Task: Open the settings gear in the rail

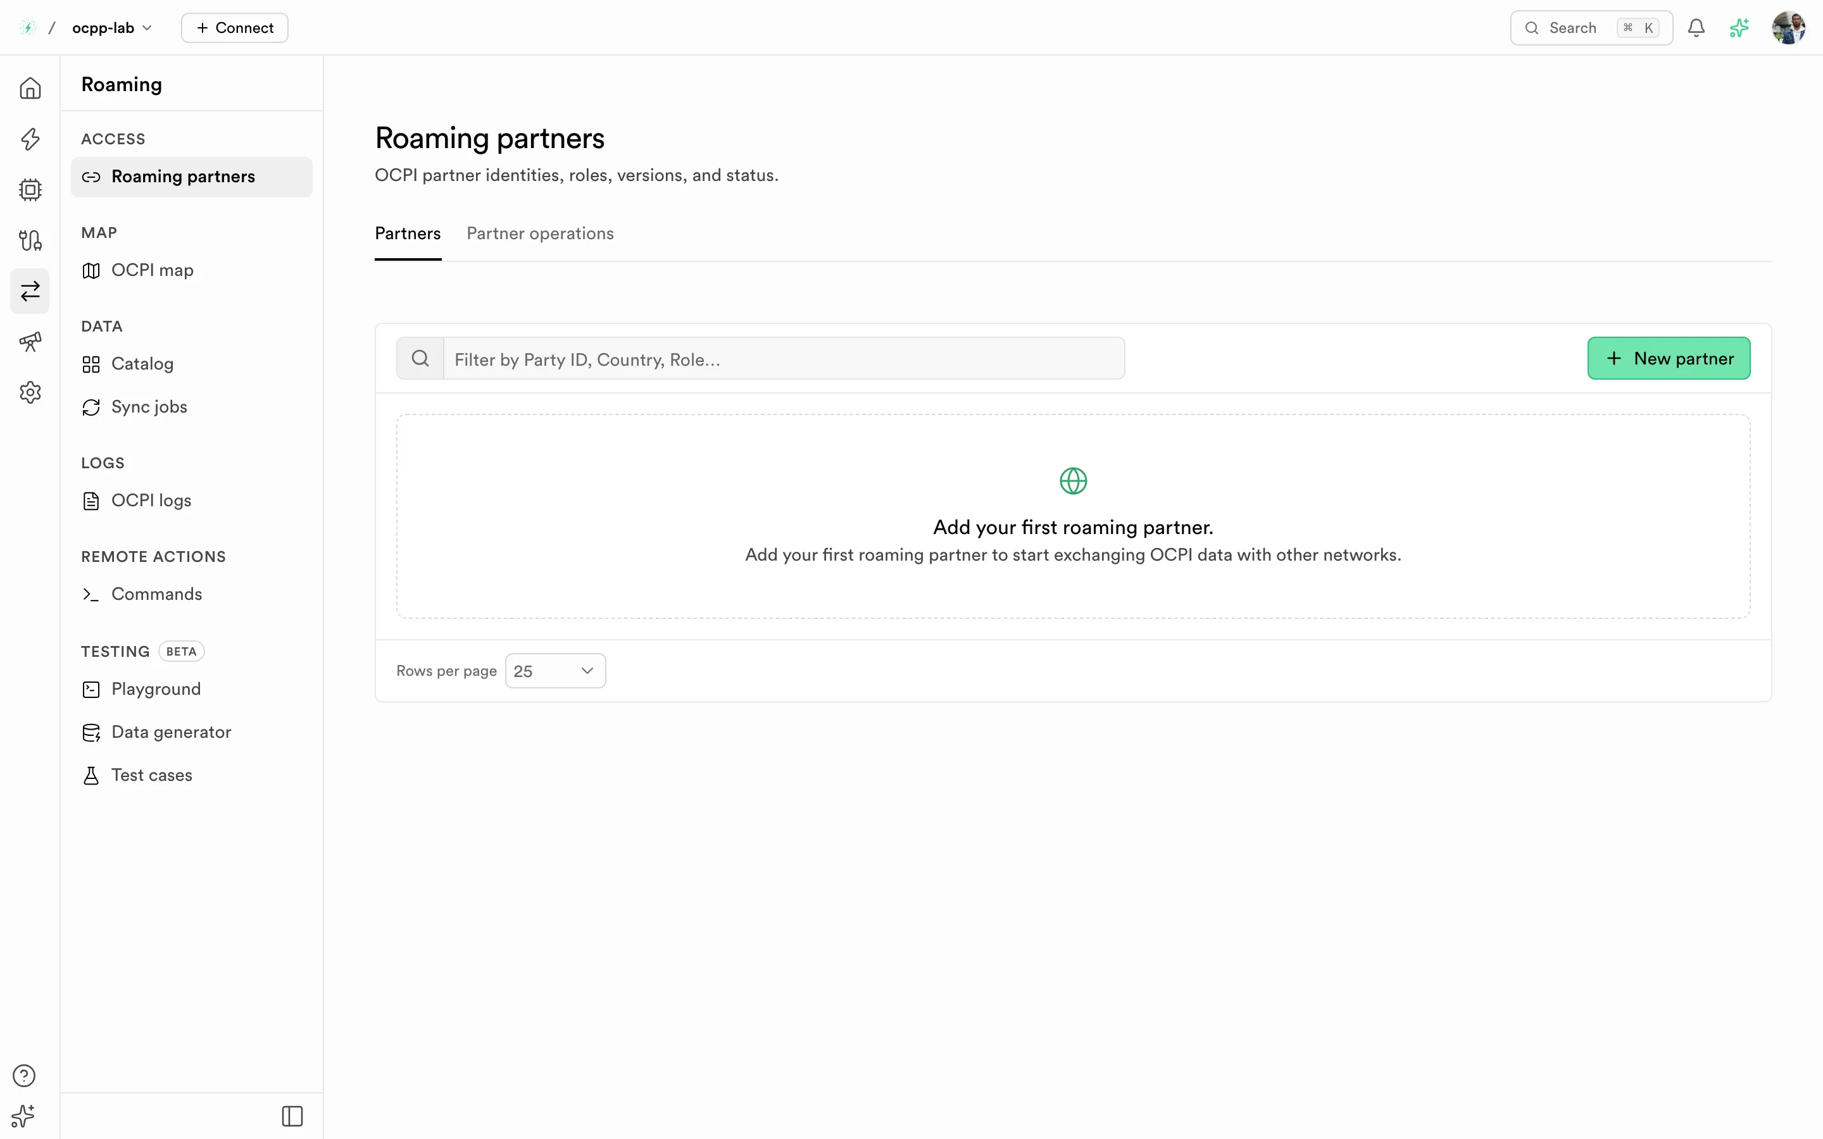Action: (x=30, y=392)
